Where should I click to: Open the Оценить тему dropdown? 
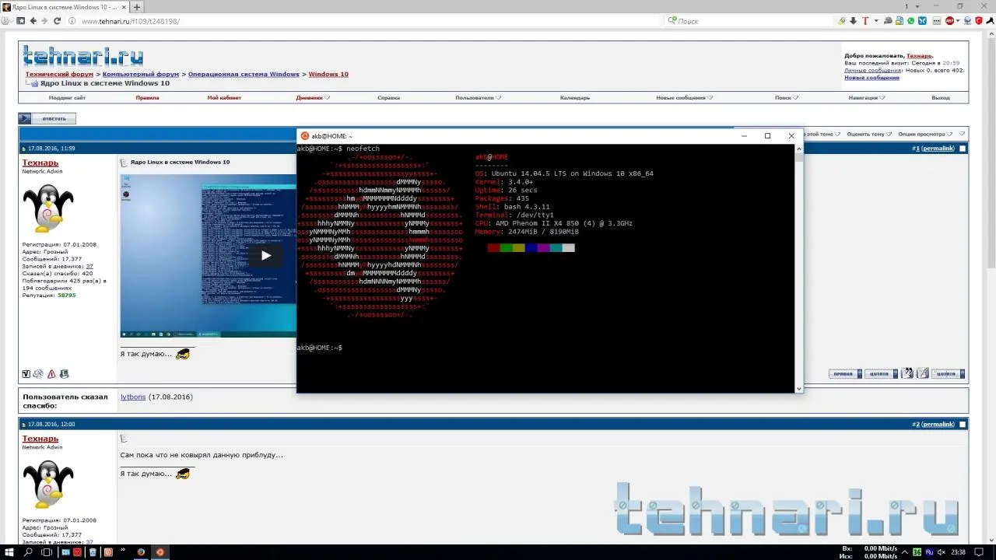868,134
